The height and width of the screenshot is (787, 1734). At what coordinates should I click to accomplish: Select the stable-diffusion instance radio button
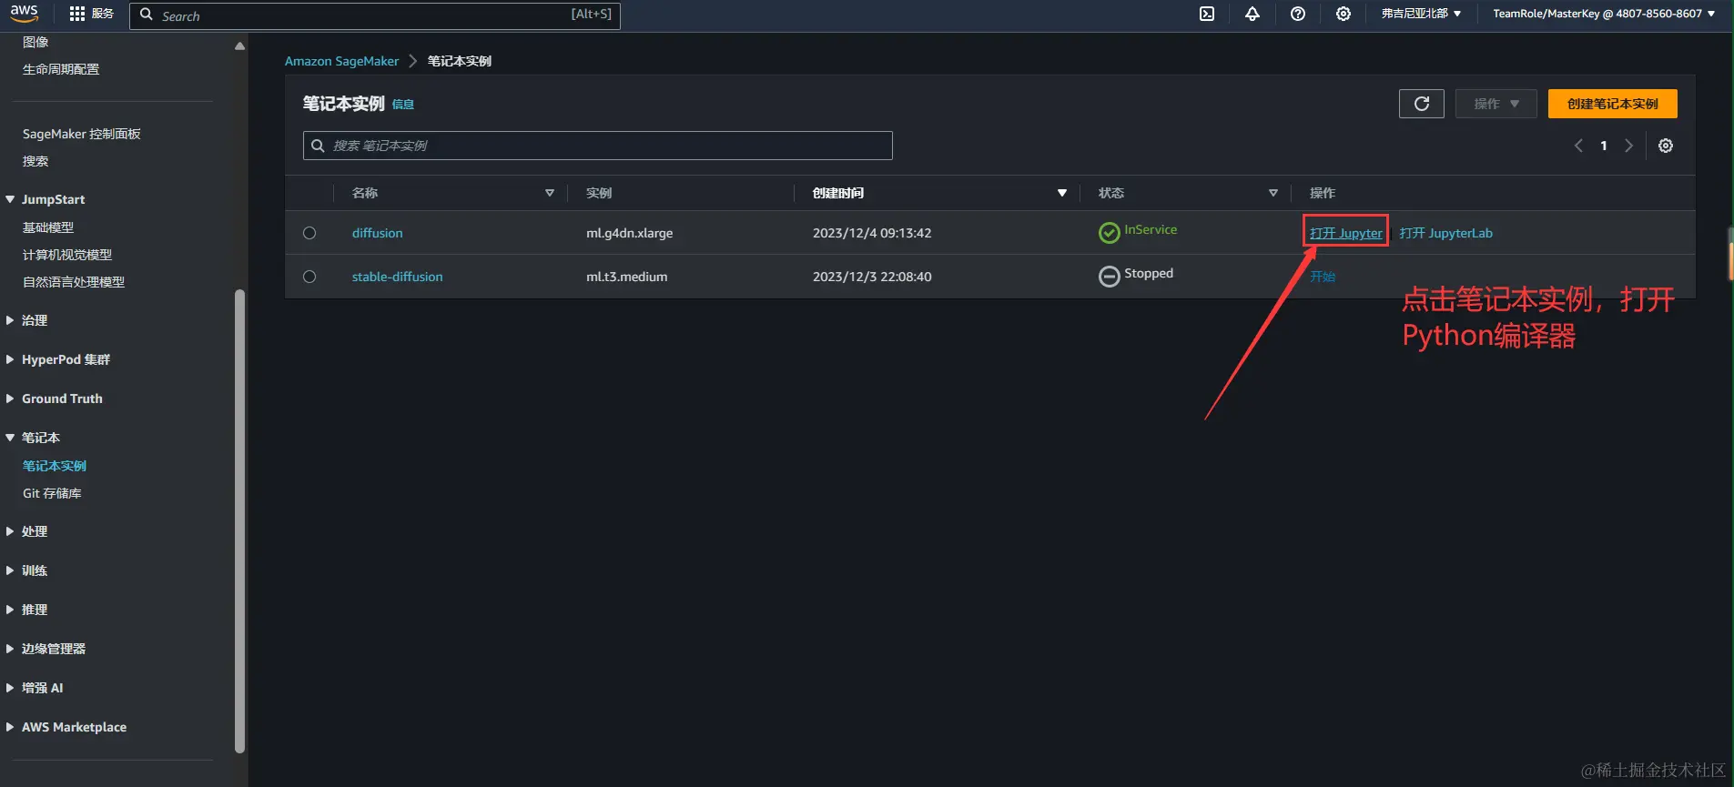click(x=309, y=277)
